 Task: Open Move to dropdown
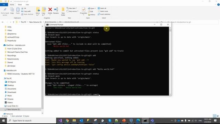coord(38,11)
